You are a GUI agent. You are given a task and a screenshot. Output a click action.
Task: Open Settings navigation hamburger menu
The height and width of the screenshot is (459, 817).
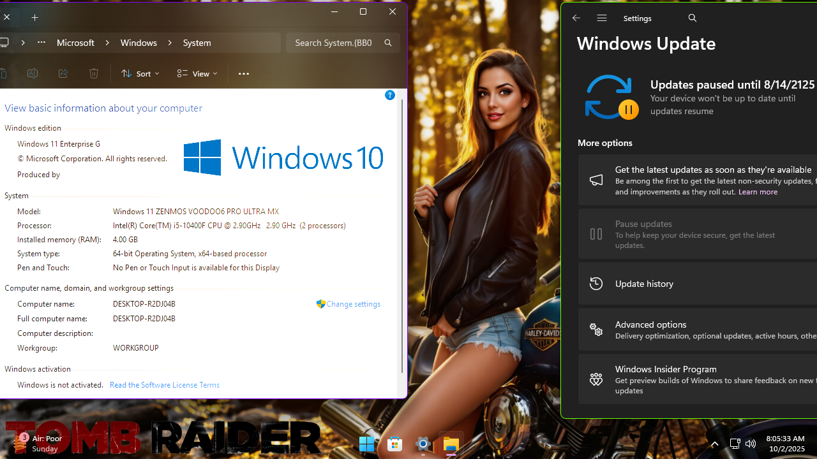602,18
